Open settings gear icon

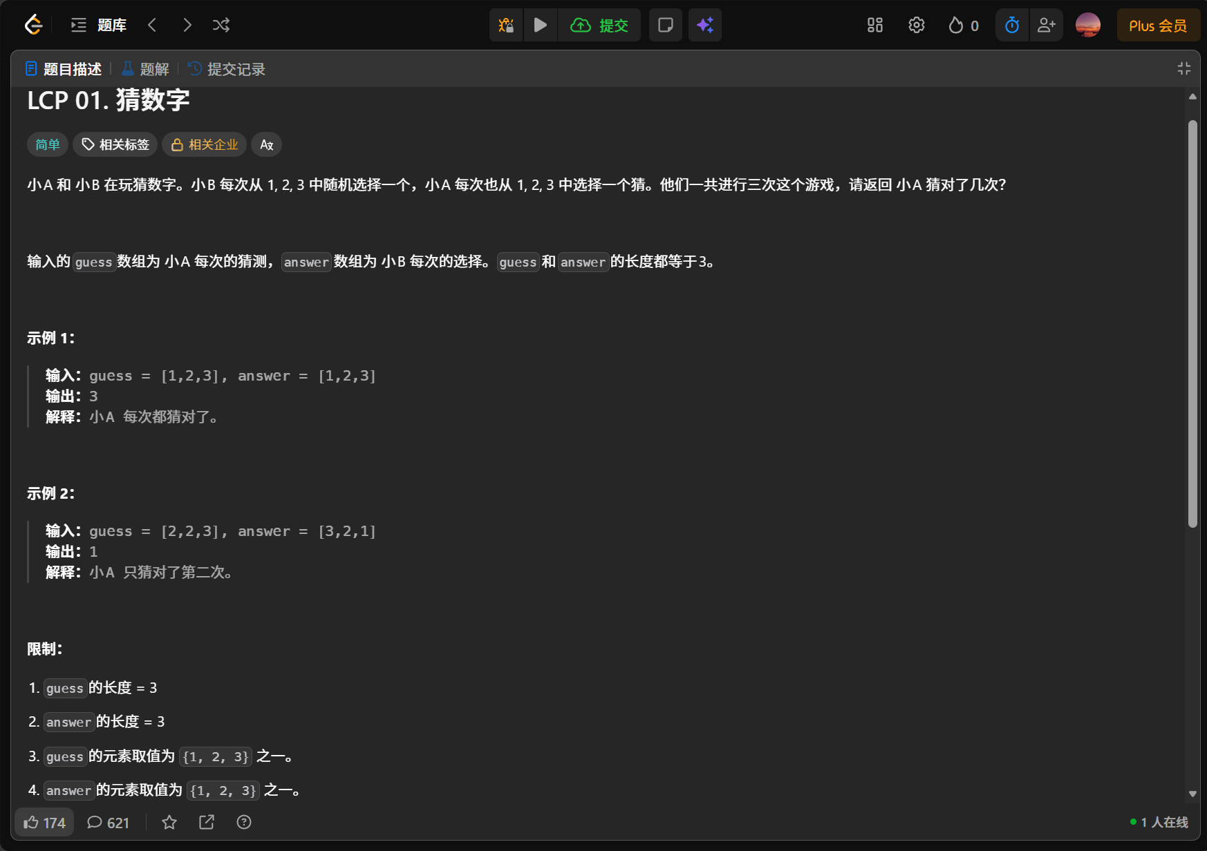917,26
